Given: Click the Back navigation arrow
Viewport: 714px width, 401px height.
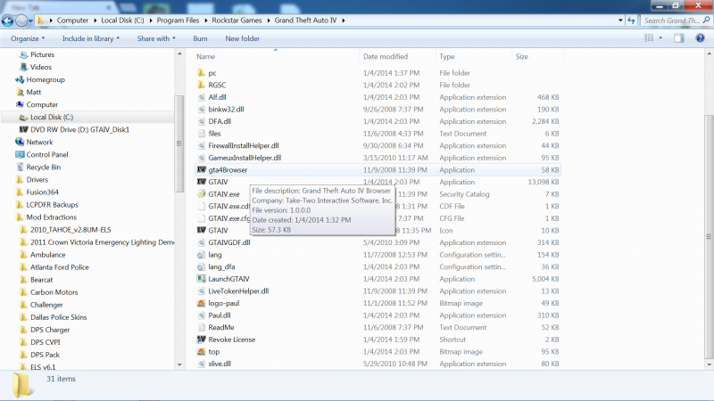Looking at the screenshot, I should pyautogui.click(x=7, y=20).
